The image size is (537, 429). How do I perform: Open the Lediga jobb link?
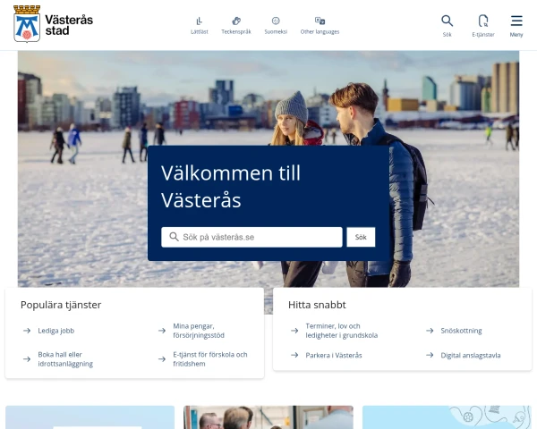(x=56, y=331)
